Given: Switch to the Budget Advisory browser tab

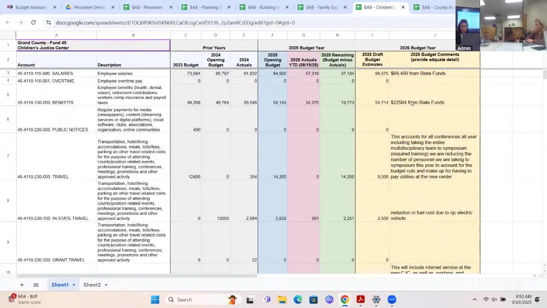Looking at the screenshot, I should 30,7.
